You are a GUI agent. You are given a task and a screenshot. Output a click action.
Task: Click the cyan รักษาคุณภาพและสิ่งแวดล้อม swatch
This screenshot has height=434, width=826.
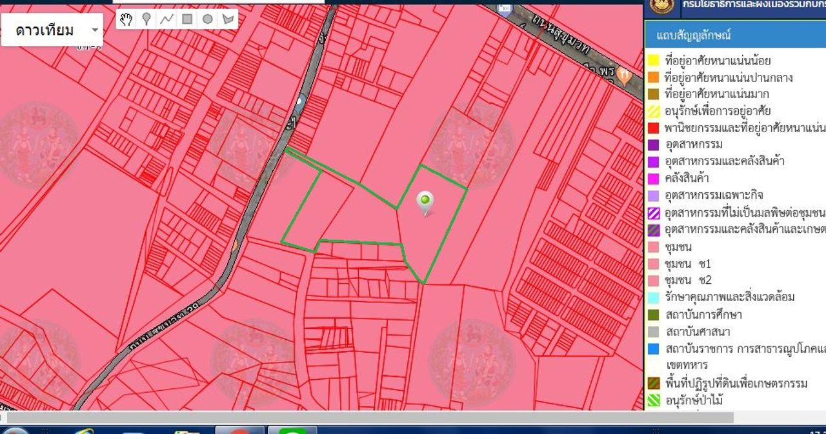[654, 297]
